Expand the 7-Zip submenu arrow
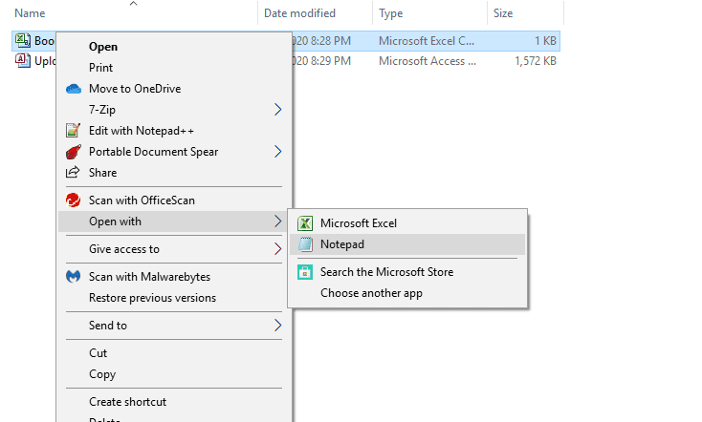The height and width of the screenshot is (422, 702). [277, 110]
